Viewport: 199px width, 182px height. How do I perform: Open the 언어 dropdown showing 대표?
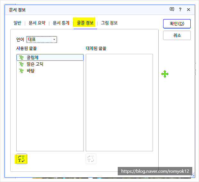coord(42,39)
